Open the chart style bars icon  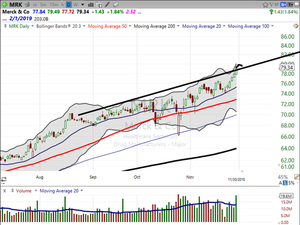[x=90, y=4]
